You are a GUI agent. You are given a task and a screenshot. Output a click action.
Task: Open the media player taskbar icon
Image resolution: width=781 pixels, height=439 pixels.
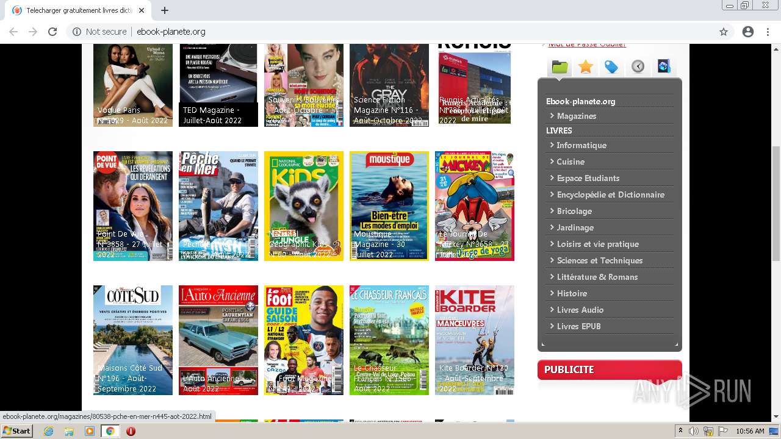click(90, 431)
